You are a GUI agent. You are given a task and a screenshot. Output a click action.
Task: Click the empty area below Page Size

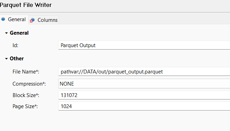pos(115,121)
